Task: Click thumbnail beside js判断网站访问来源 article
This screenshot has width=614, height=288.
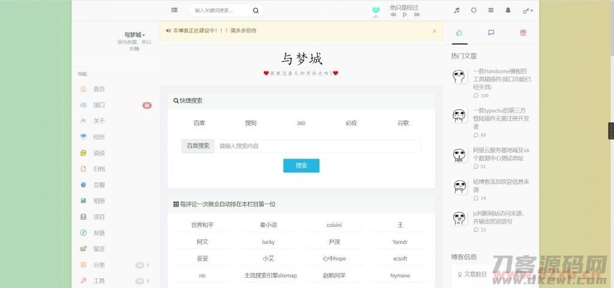Action: click(459, 218)
